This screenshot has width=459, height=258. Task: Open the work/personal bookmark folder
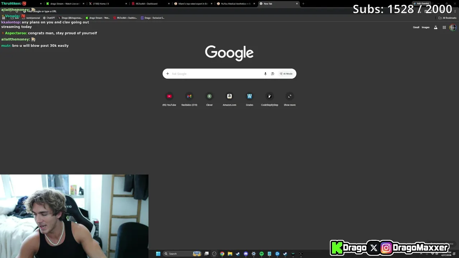(31, 18)
